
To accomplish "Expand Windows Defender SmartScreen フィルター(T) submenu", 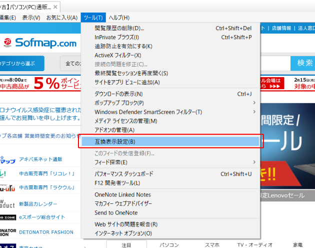I will pos(170,112).
